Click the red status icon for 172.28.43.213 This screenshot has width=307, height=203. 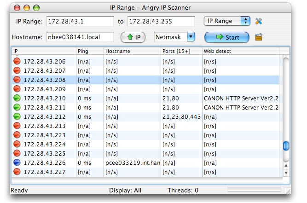[17, 126]
